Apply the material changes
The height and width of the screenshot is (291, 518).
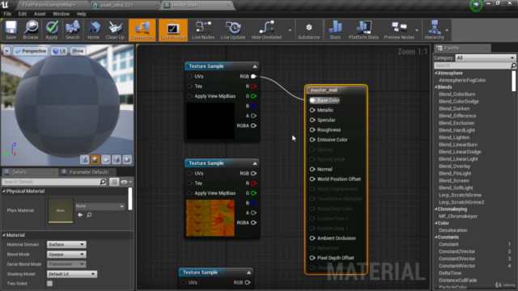[x=52, y=30]
